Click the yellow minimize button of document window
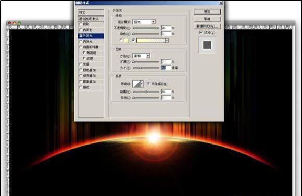The width and height of the screenshot is (302, 196). coord(15,23)
